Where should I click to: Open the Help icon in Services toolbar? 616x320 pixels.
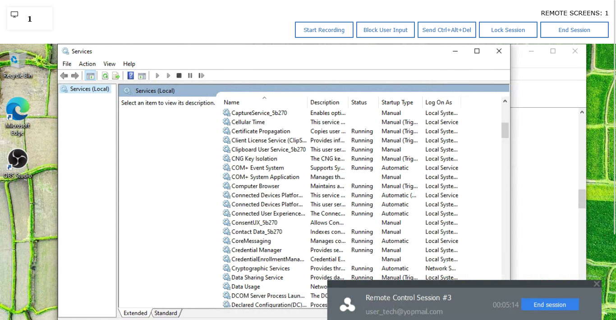131,76
